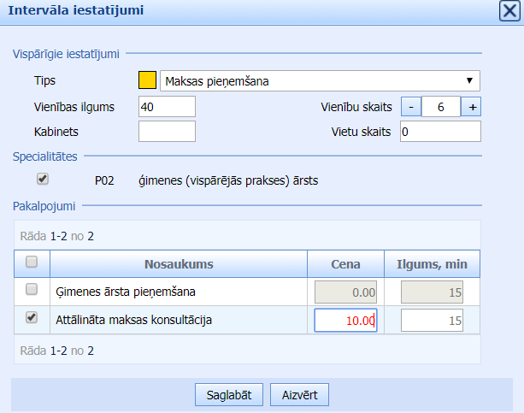Click the 10.00 price field
This screenshot has width=524, height=413.
tap(345, 321)
